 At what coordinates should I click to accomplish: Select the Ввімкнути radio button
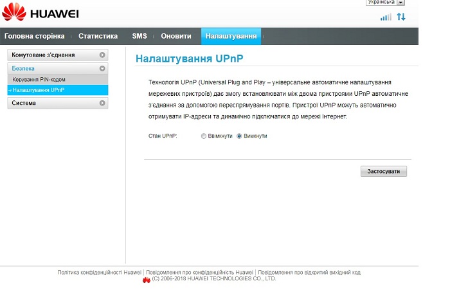coord(204,136)
